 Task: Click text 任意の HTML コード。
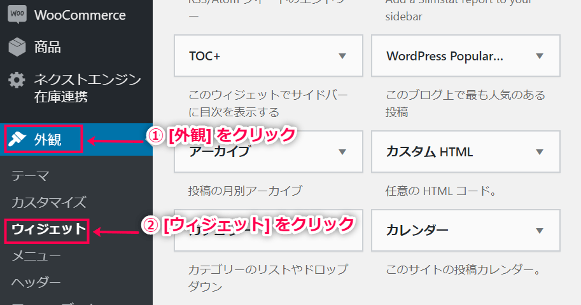pyautogui.click(x=441, y=191)
